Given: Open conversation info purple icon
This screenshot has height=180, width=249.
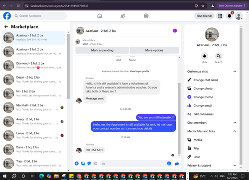Looking at the screenshot, I should click(175, 31).
